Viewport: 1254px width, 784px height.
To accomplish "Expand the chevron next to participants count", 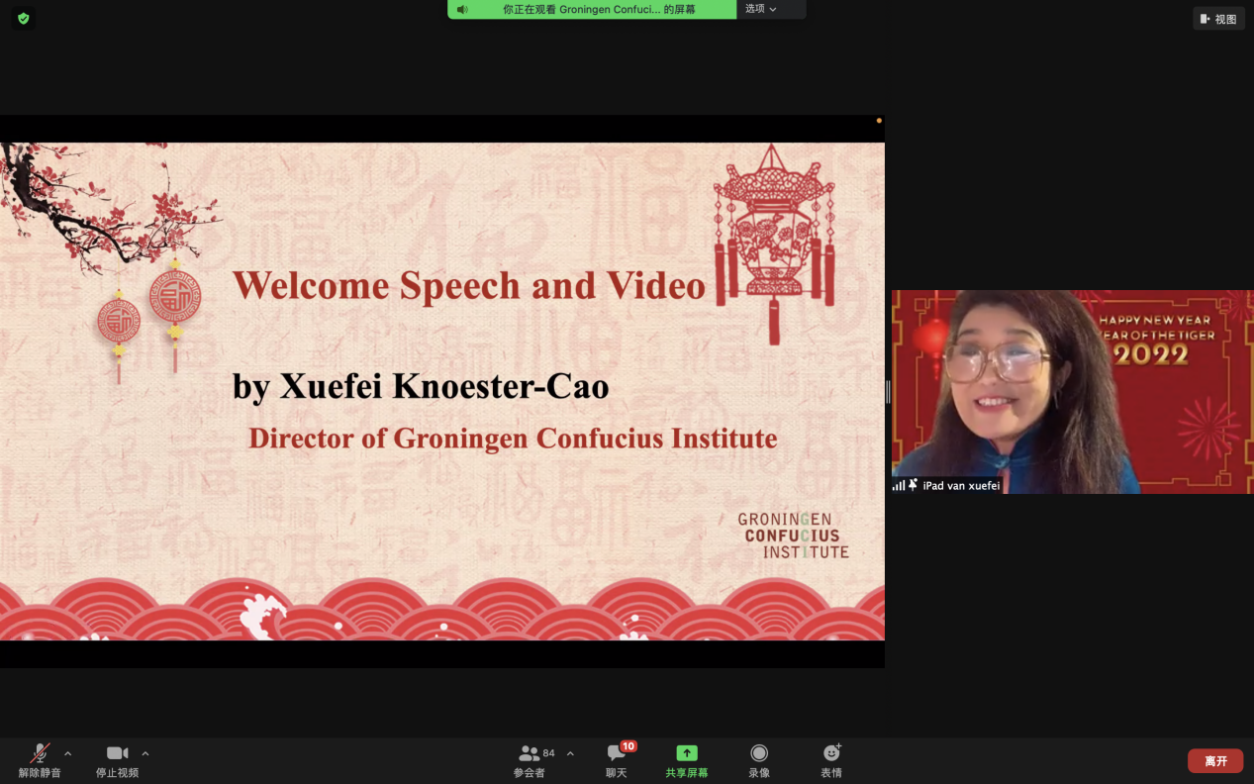I will click(570, 754).
